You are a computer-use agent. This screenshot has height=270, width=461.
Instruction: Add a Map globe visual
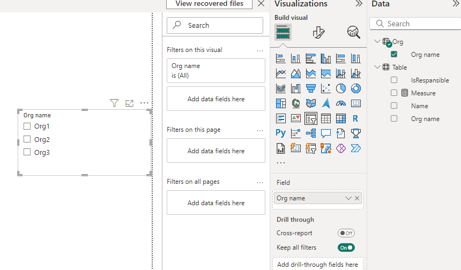[296, 103]
